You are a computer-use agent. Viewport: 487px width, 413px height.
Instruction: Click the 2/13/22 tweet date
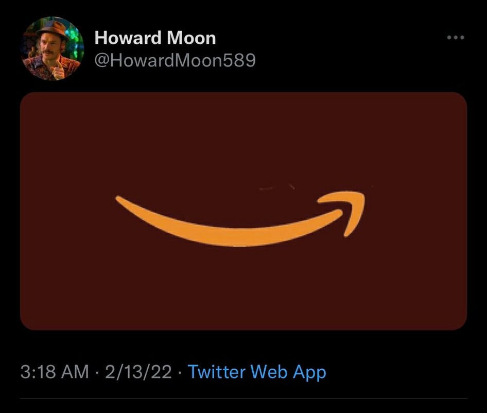tap(138, 372)
